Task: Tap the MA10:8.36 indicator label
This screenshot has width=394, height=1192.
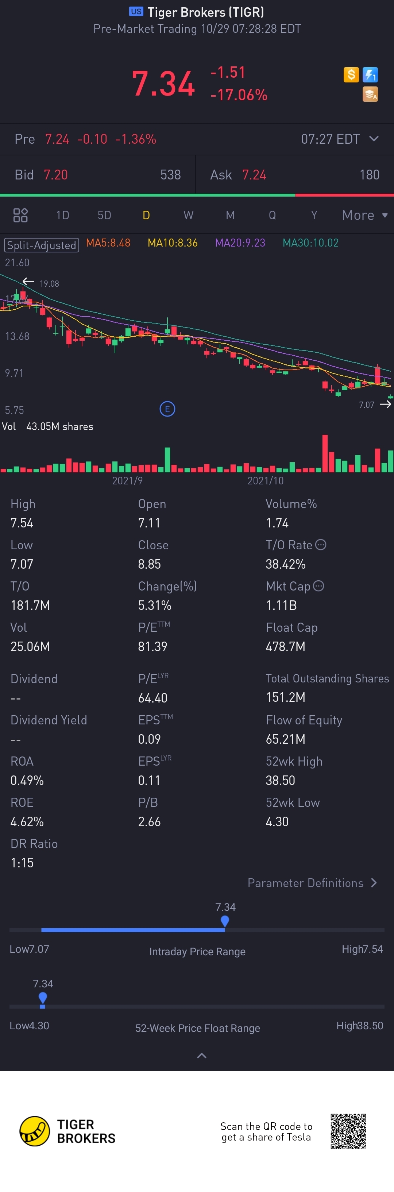Action: tap(173, 243)
